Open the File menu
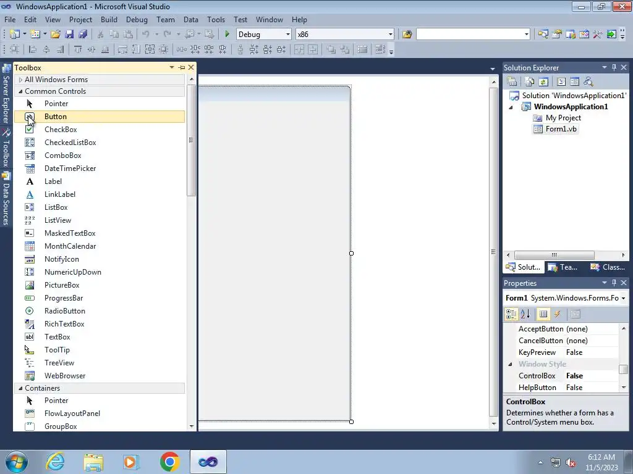The height and width of the screenshot is (474, 633). (x=10, y=19)
